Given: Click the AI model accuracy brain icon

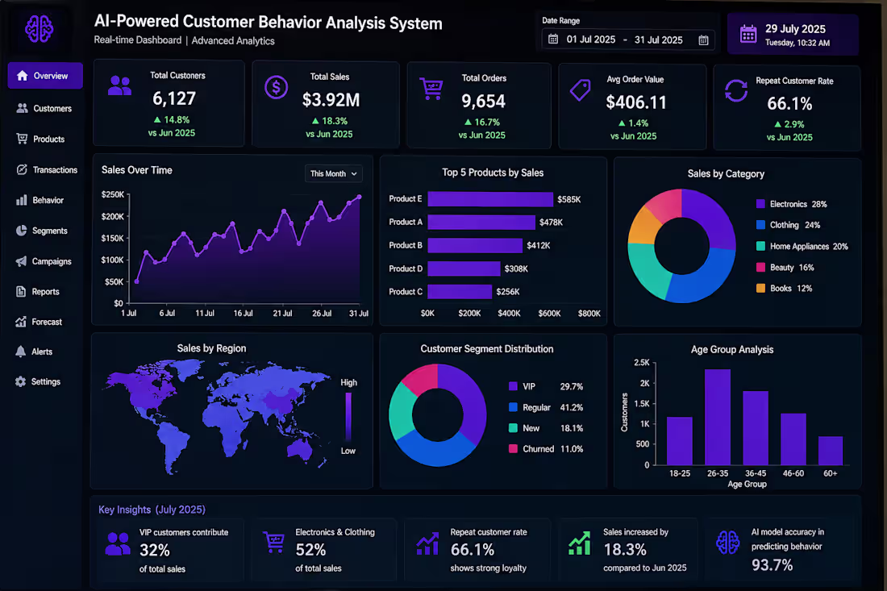Looking at the screenshot, I should pyautogui.click(x=727, y=543).
